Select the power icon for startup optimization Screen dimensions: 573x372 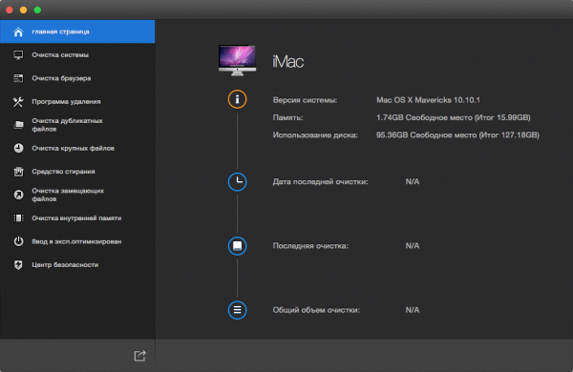18,241
